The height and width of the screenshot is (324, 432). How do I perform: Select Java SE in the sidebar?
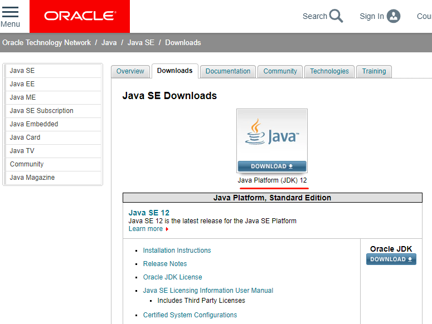tap(54, 71)
